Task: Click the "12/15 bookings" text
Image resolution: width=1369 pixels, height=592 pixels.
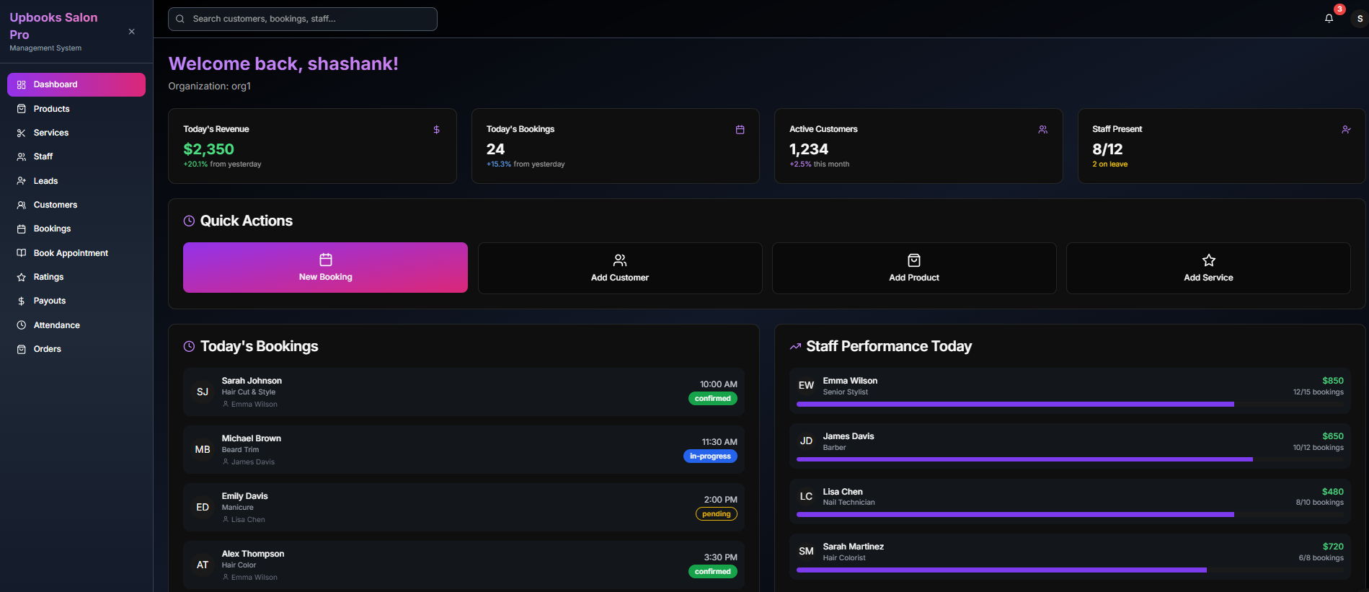Action: pos(1318,392)
